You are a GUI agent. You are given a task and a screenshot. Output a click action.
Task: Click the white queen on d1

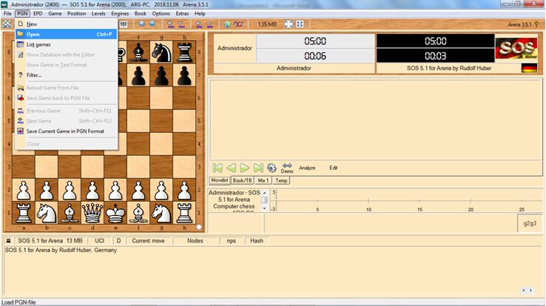[92, 213]
